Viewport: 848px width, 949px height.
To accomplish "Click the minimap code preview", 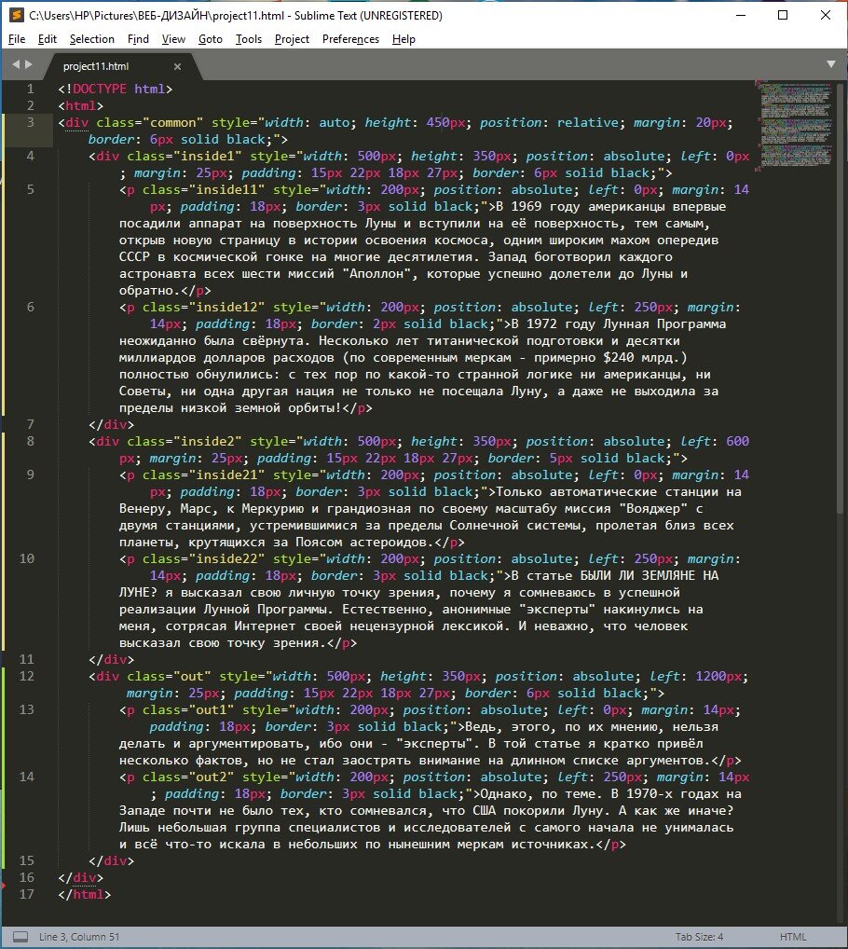I will click(795, 125).
